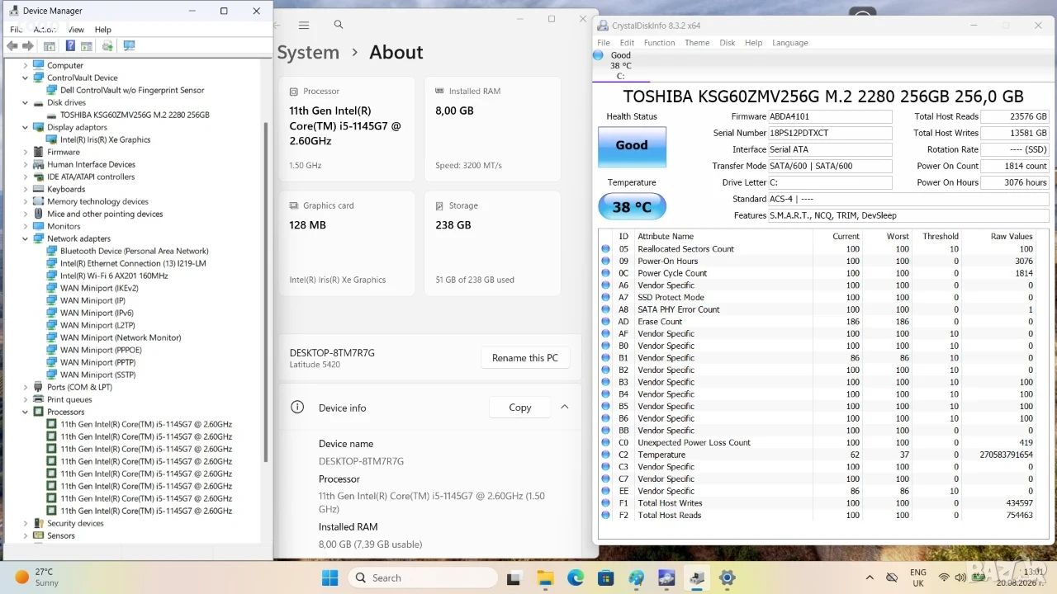Open the Function menu in CrystalDiskInfo
The height and width of the screenshot is (594, 1057).
coord(659,43)
